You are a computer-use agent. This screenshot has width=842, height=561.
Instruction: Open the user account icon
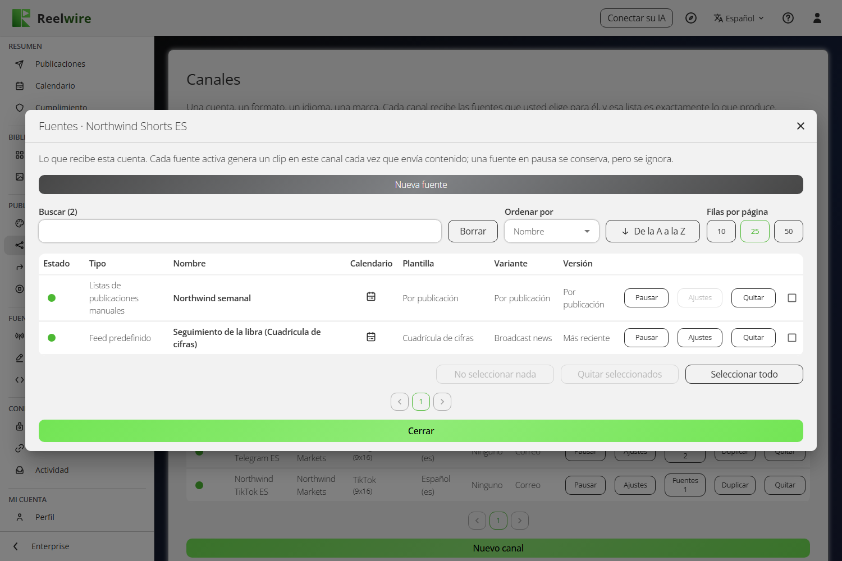point(817,18)
